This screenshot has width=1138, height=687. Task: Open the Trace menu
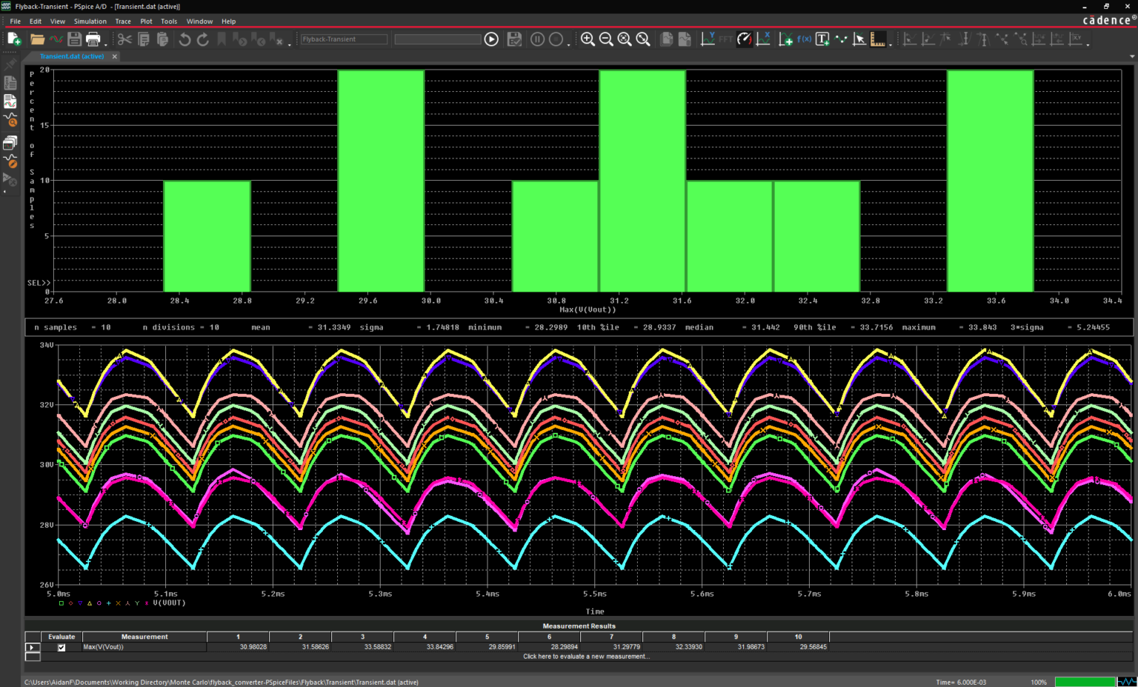coord(123,21)
